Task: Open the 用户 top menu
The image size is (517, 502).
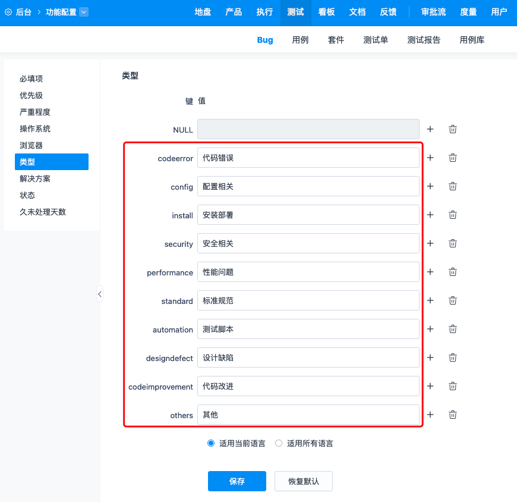Action: (x=499, y=12)
